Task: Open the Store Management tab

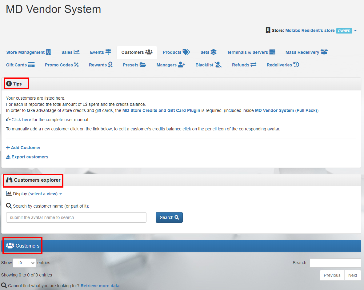Action: (28, 52)
